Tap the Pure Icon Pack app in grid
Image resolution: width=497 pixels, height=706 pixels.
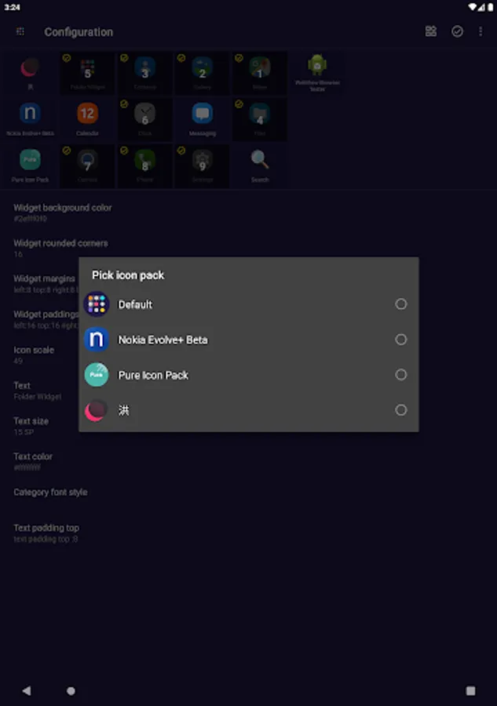[x=30, y=166]
